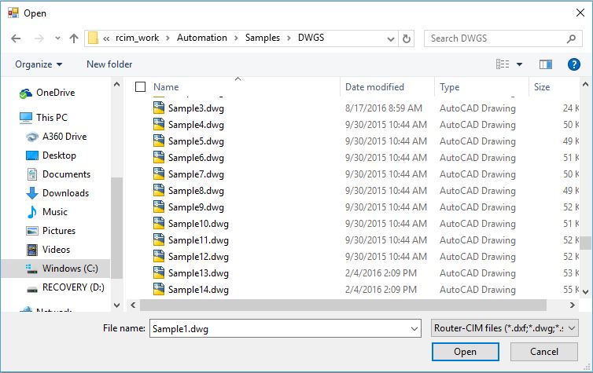The width and height of the screenshot is (593, 373).
Task: Open the view options dropdown arrow
Action: [519, 64]
